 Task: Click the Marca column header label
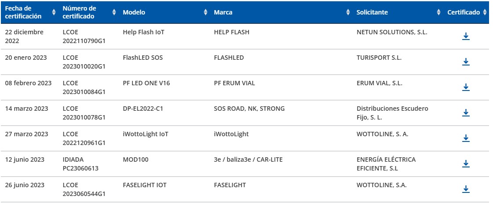pos(223,12)
